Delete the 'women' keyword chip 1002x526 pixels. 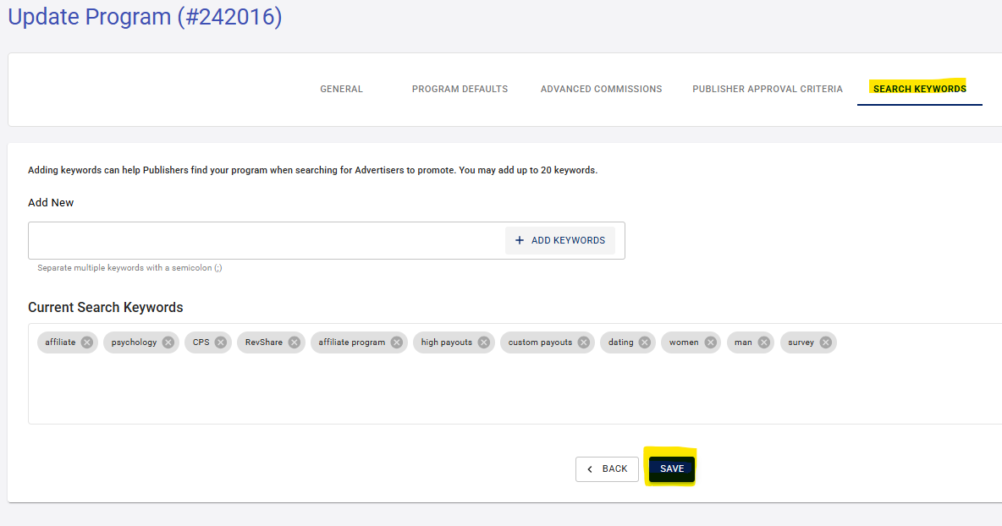(x=711, y=342)
